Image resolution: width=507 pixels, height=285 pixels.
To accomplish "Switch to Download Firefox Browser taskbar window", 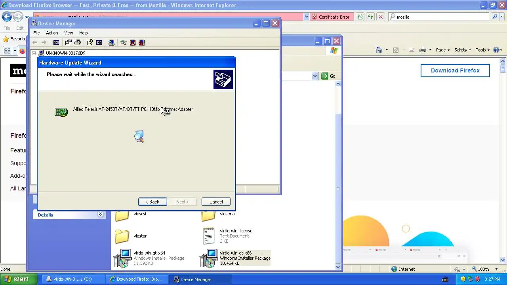I will [x=137, y=279].
